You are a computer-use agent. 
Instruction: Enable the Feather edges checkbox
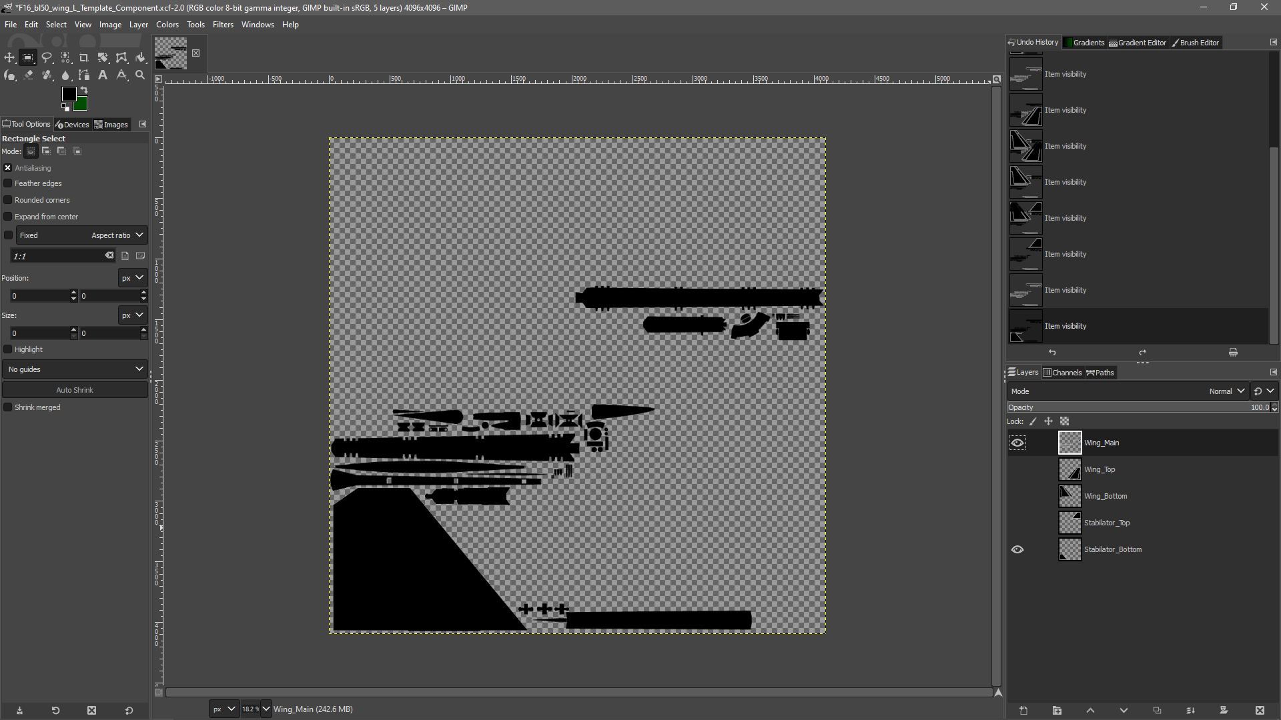[x=8, y=183]
